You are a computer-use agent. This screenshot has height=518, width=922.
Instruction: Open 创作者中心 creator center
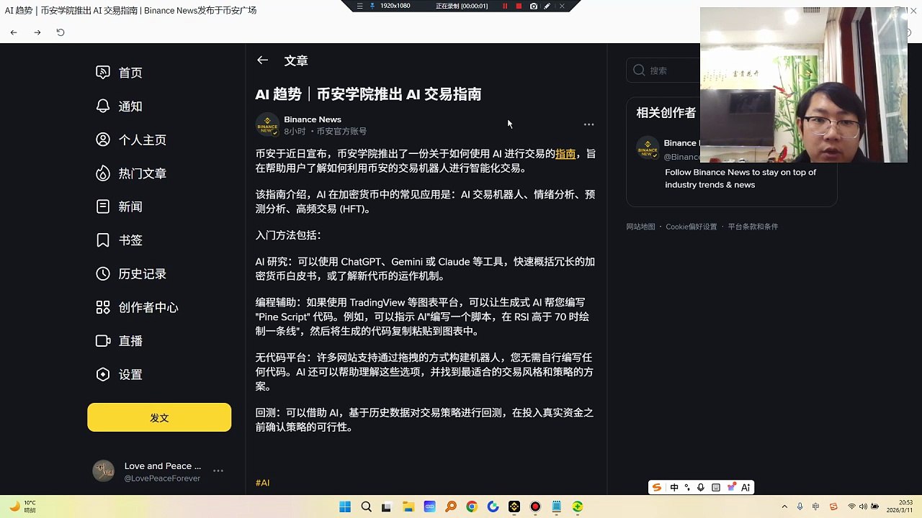[x=148, y=308]
